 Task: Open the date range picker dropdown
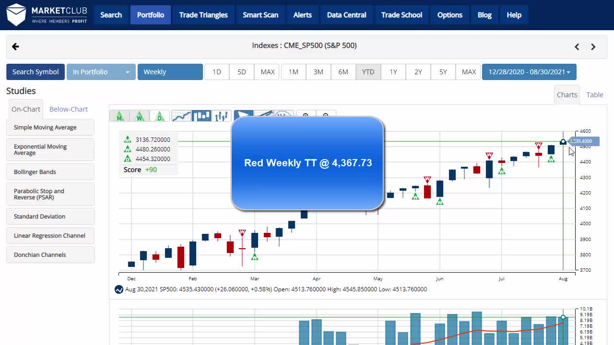tap(529, 72)
